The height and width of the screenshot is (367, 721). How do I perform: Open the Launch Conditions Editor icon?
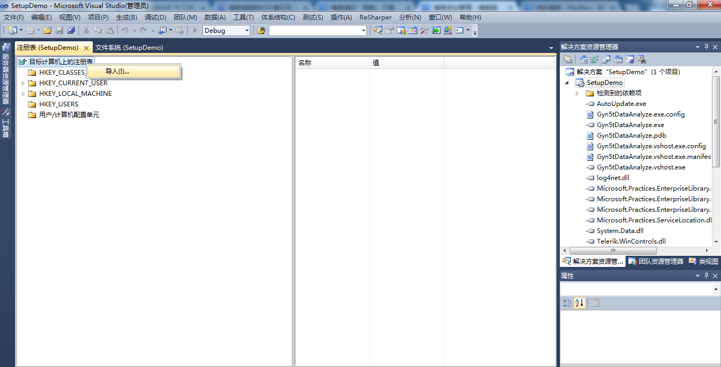[x=641, y=59]
